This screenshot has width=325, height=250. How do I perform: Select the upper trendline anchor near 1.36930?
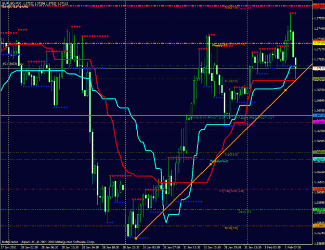285,90
